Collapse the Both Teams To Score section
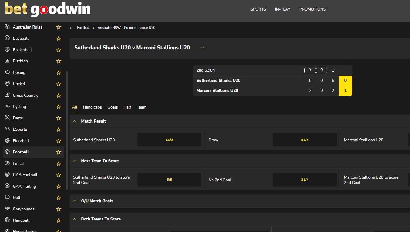The height and width of the screenshot is (232, 410). [75, 219]
